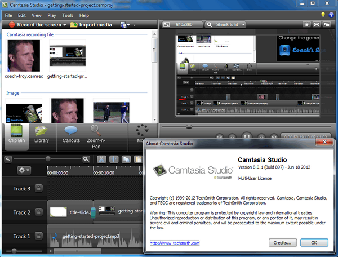This screenshot has width=338, height=257.
Task: Expand the Record the screen dropdown arrow
Action: pos(64,25)
